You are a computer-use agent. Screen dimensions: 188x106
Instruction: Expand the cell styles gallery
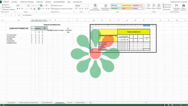(144, 9)
